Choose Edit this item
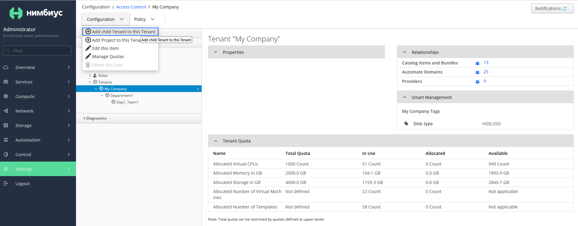Viewport: 578px width, 226px height. pos(121,48)
